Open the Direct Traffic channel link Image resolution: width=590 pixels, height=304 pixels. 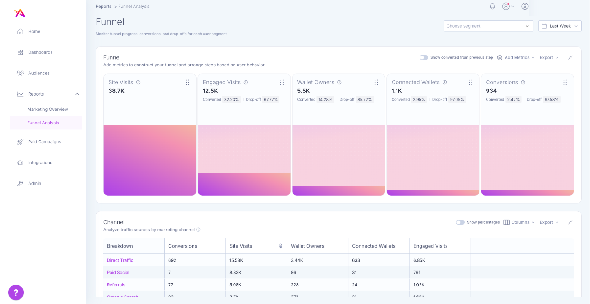[x=120, y=260]
